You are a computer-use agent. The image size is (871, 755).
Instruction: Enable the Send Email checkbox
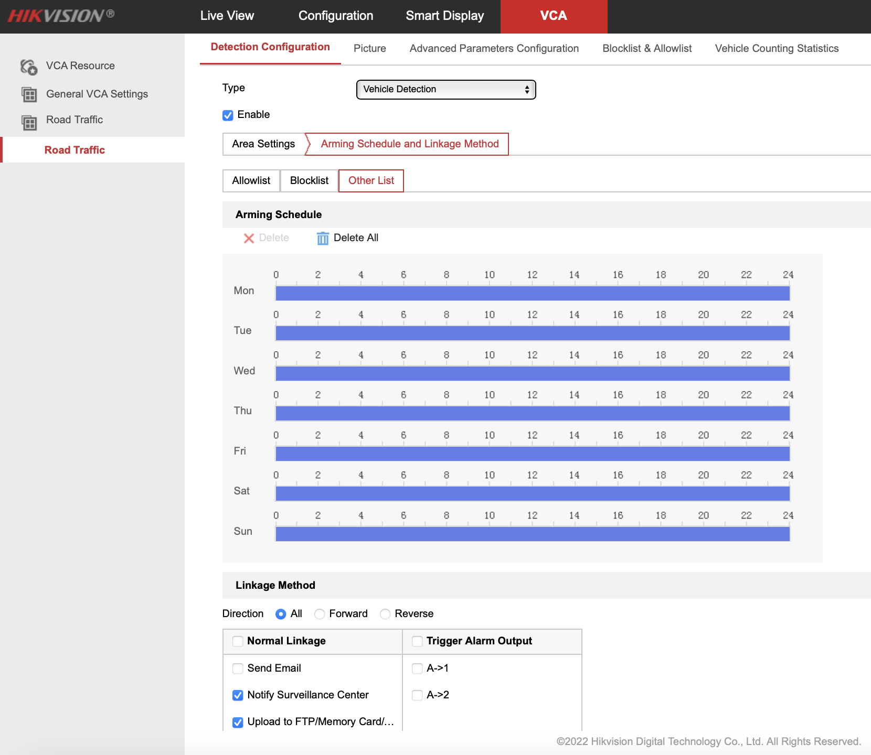coord(238,668)
